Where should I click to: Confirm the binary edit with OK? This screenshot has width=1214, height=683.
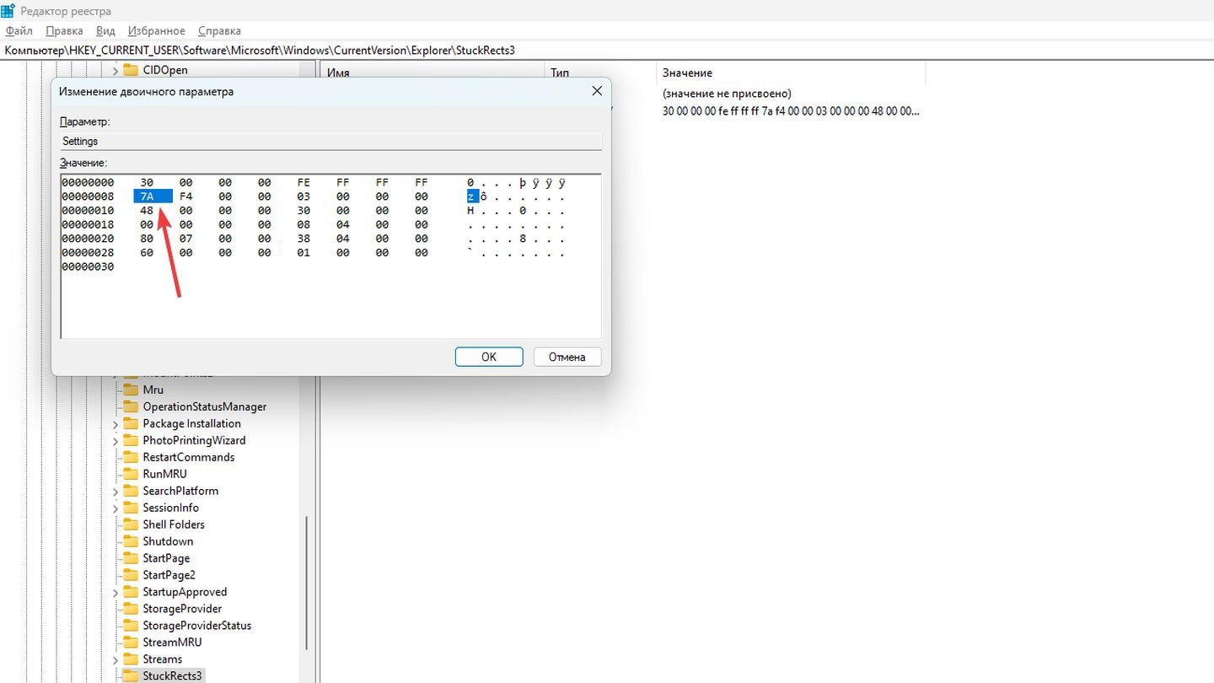tap(489, 357)
